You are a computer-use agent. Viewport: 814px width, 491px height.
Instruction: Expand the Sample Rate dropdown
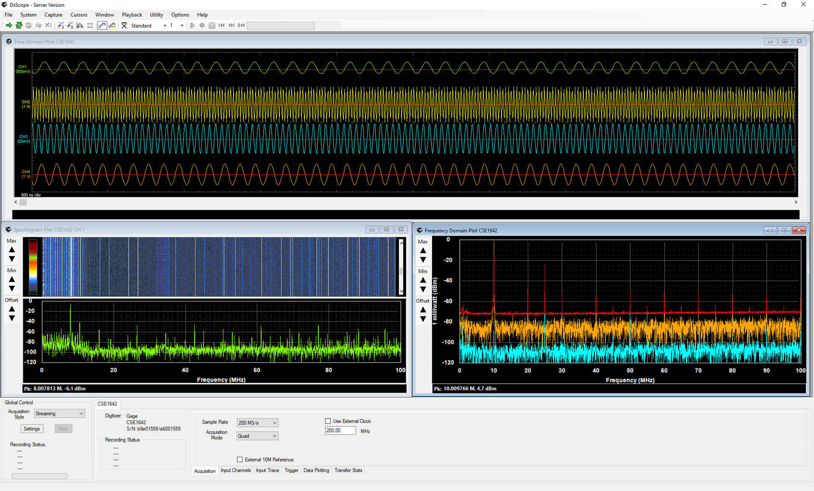(x=257, y=423)
